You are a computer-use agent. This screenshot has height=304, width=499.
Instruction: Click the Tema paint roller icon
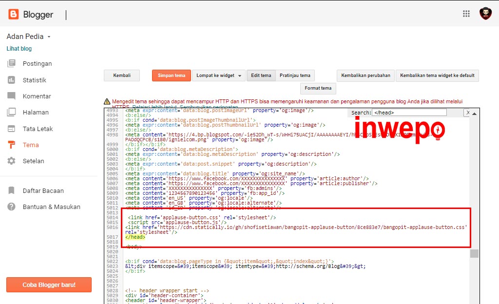(12, 145)
